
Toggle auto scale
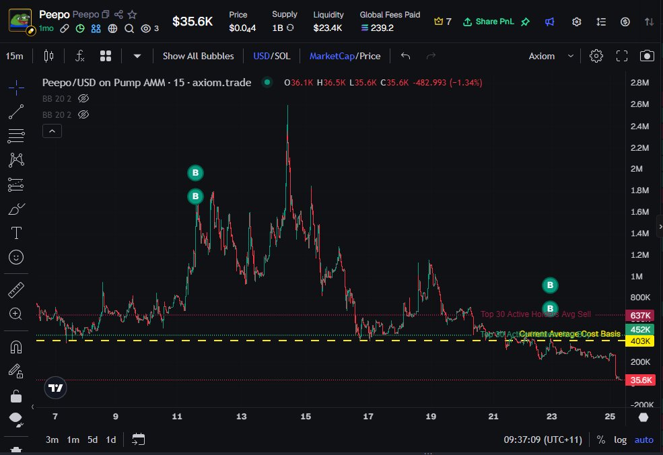644,440
